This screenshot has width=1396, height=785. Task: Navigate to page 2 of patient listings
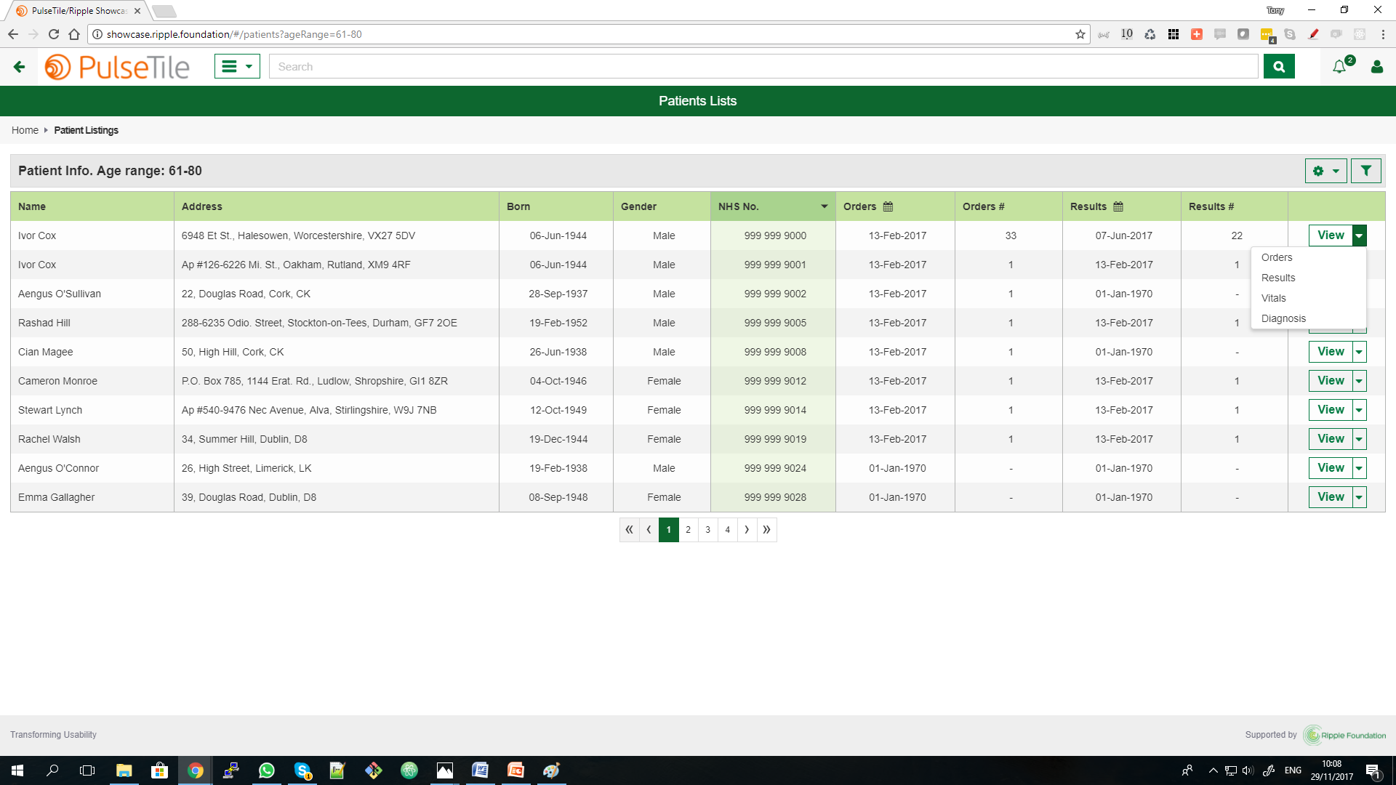[x=689, y=529]
